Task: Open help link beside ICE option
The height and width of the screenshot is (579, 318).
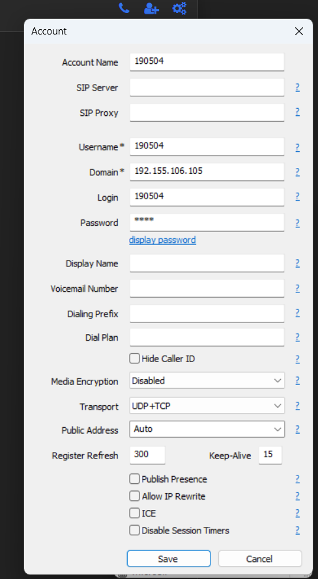Action: click(297, 513)
